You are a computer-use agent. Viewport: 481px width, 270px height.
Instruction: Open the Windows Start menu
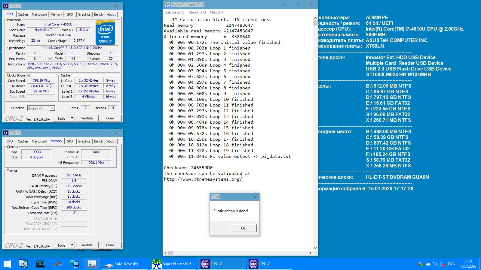point(7,264)
